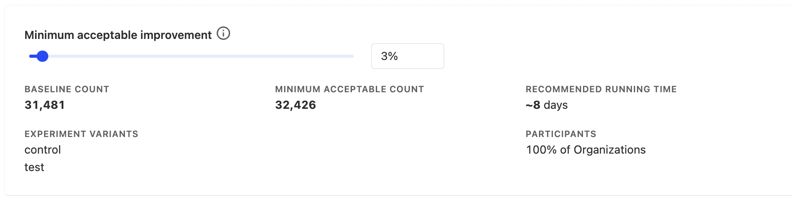Viewport: 792px width, 223px height.
Task: Select the test variant
Action: (x=34, y=167)
